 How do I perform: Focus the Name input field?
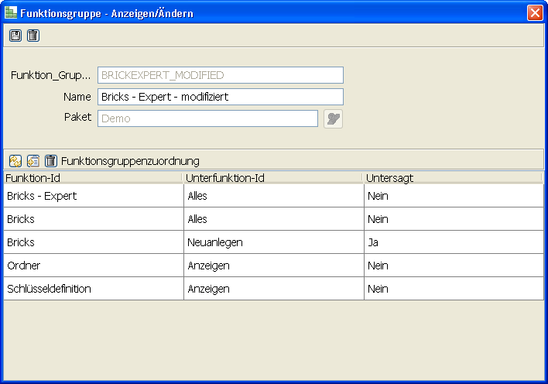click(x=220, y=97)
